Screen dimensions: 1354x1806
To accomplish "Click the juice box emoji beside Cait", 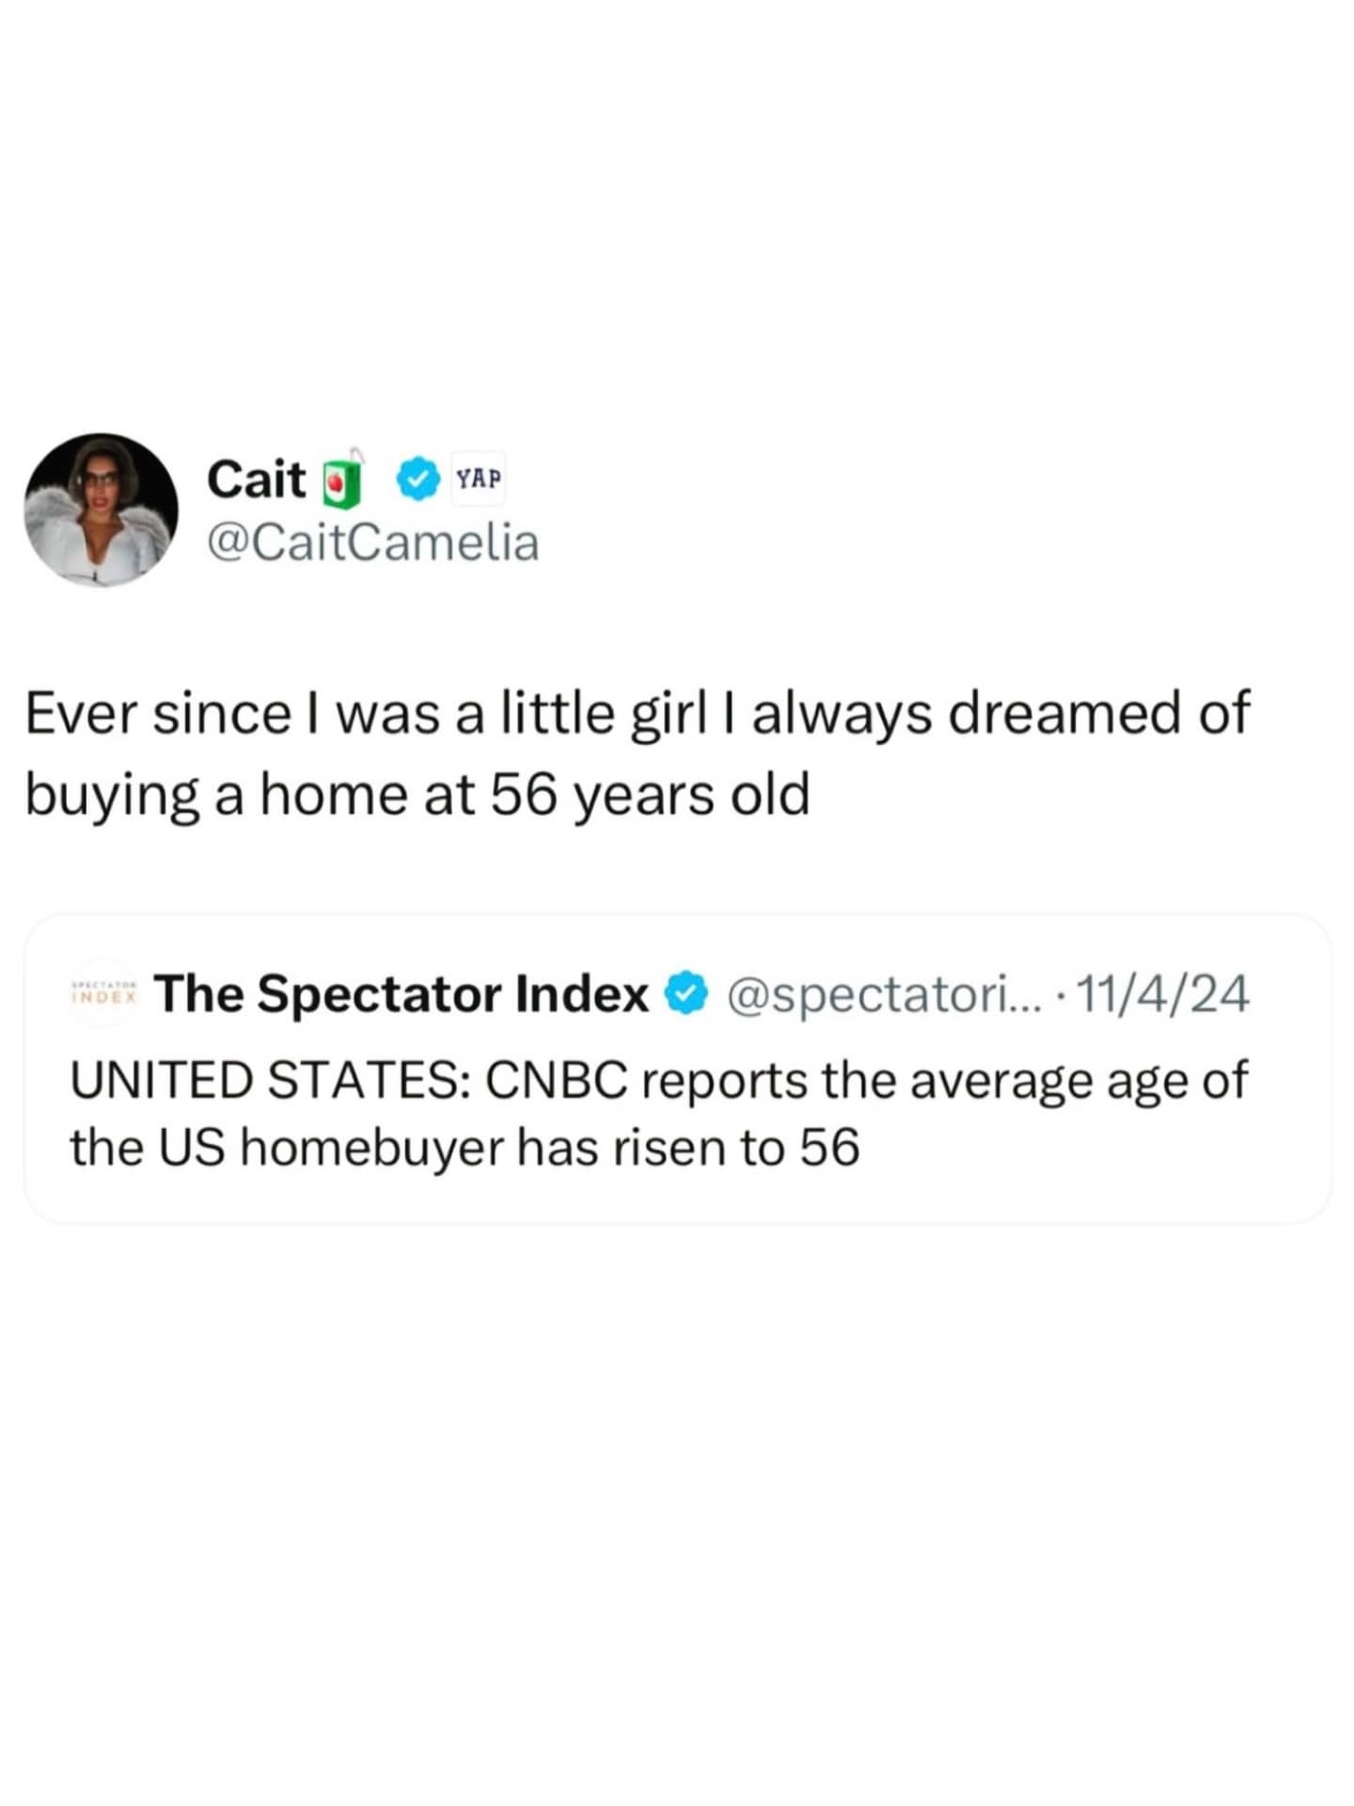I will (343, 480).
